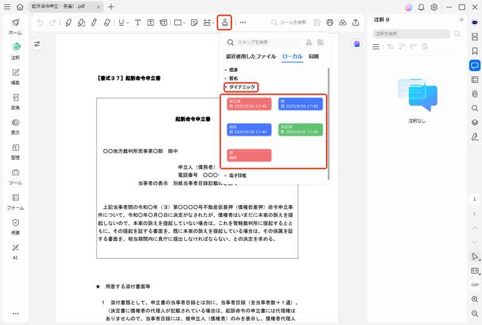
Task: Open the print dialog
Action: [x=330, y=23]
